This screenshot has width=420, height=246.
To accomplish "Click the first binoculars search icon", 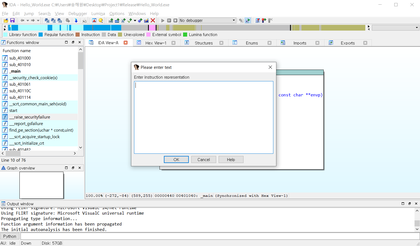I will (47, 20).
